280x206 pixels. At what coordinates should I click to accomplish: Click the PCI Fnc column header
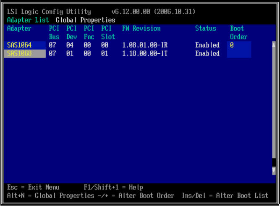(x=89, y=33)
